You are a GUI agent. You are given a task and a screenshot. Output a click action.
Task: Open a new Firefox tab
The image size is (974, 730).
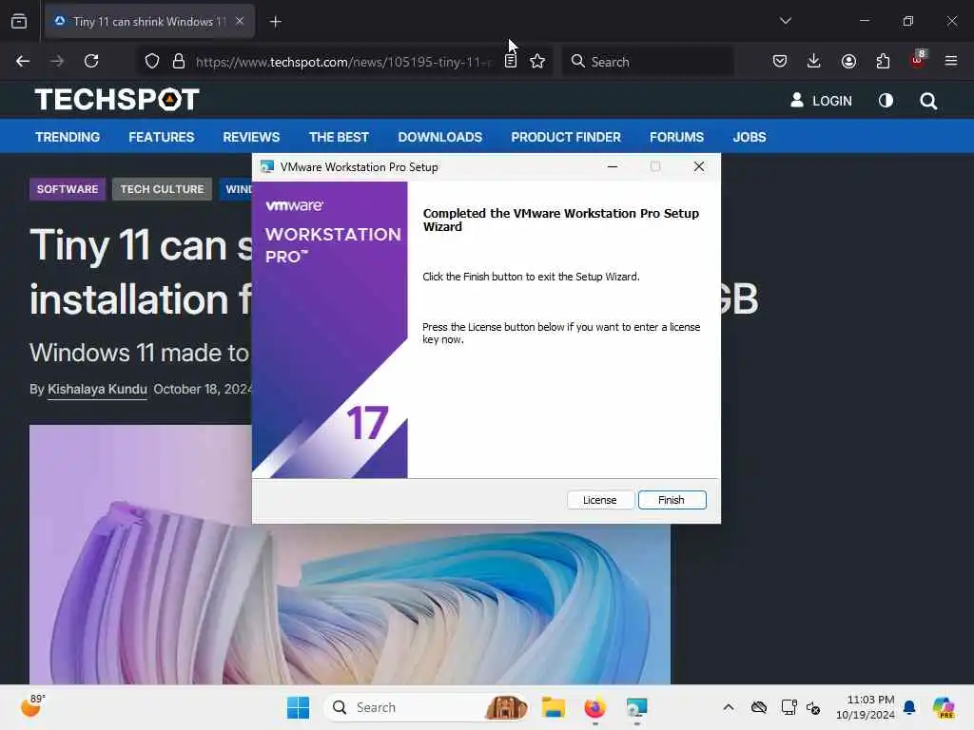pos(275,22)
